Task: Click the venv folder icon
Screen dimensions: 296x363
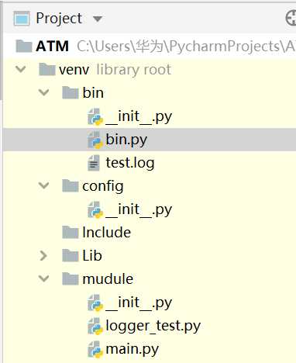Action: pyautogui.click(x=46, y=70)
